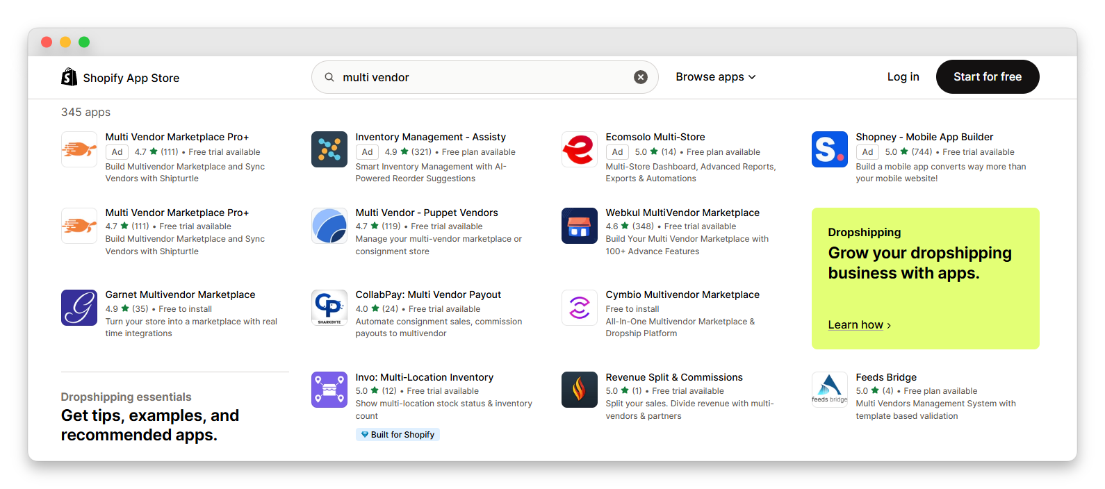
Task: Click the Revenue Split flame icon
Action: 580,390
